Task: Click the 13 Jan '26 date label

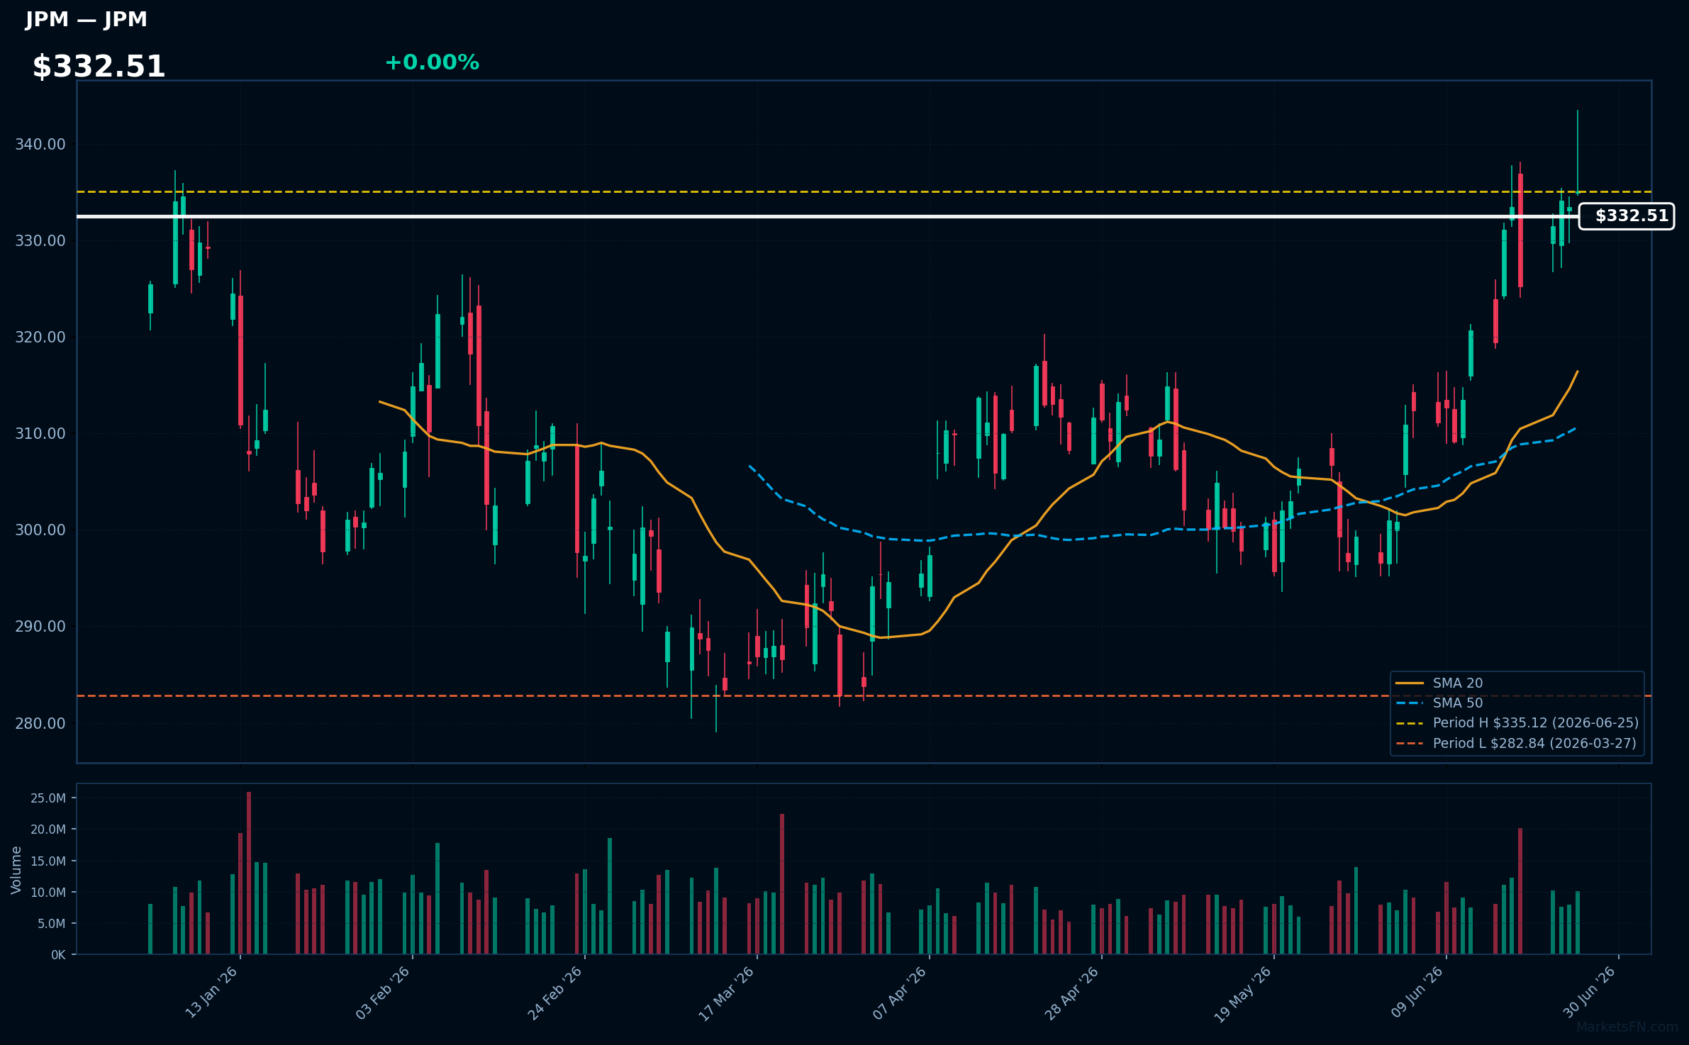Action: point(211,992)
